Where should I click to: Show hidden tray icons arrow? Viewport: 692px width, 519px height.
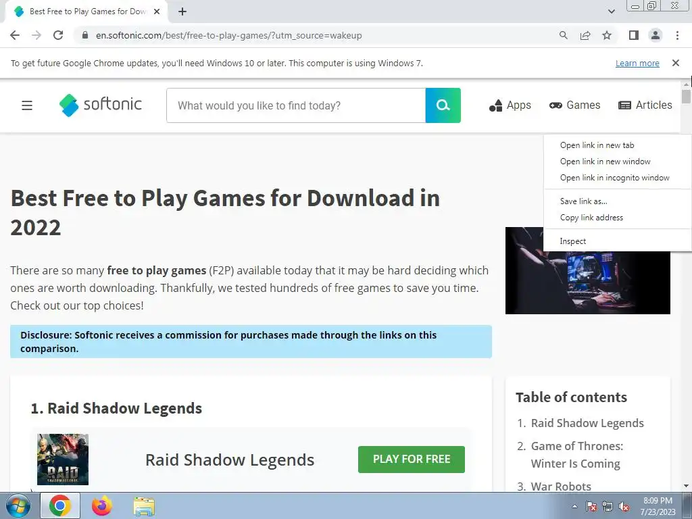click(x=574, y=506)
